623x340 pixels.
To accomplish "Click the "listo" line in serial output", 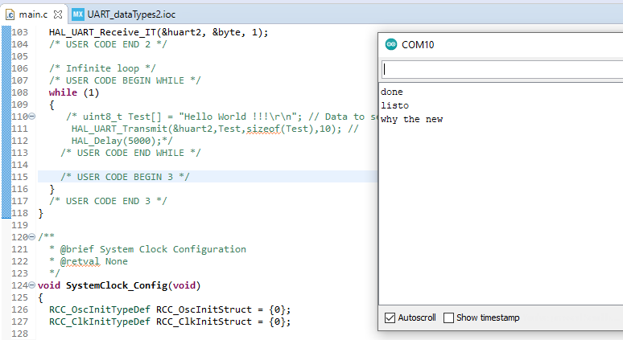I will click(394, 106).
